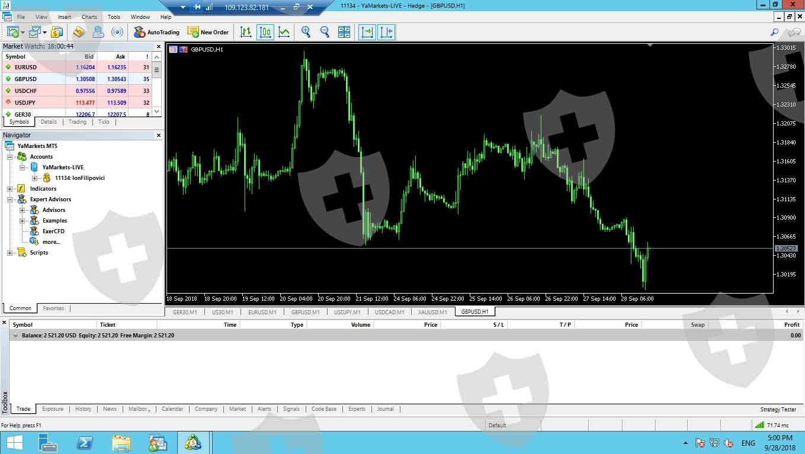Close the Navigator panel

158,135
